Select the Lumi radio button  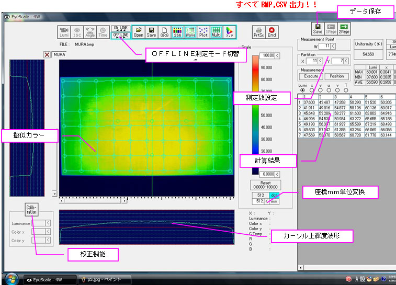tap(302, 90)
